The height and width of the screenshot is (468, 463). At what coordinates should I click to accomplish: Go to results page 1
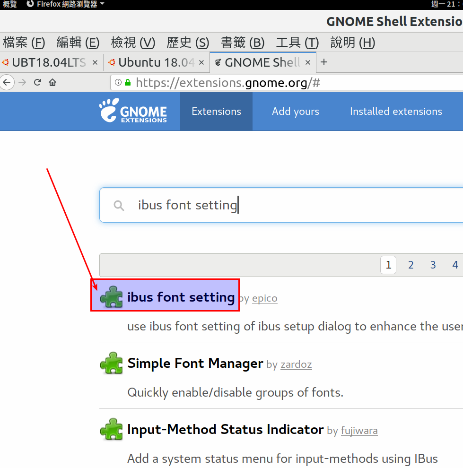388,265
